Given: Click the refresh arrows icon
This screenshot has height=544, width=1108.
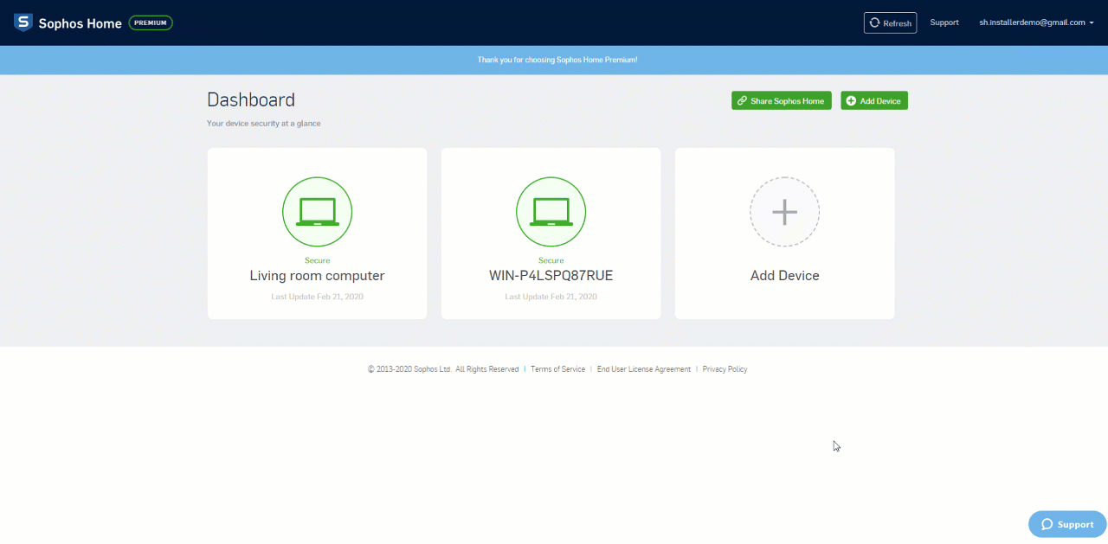Looking at the screenshot, I should pyautogui.click(x=874, y=23).
